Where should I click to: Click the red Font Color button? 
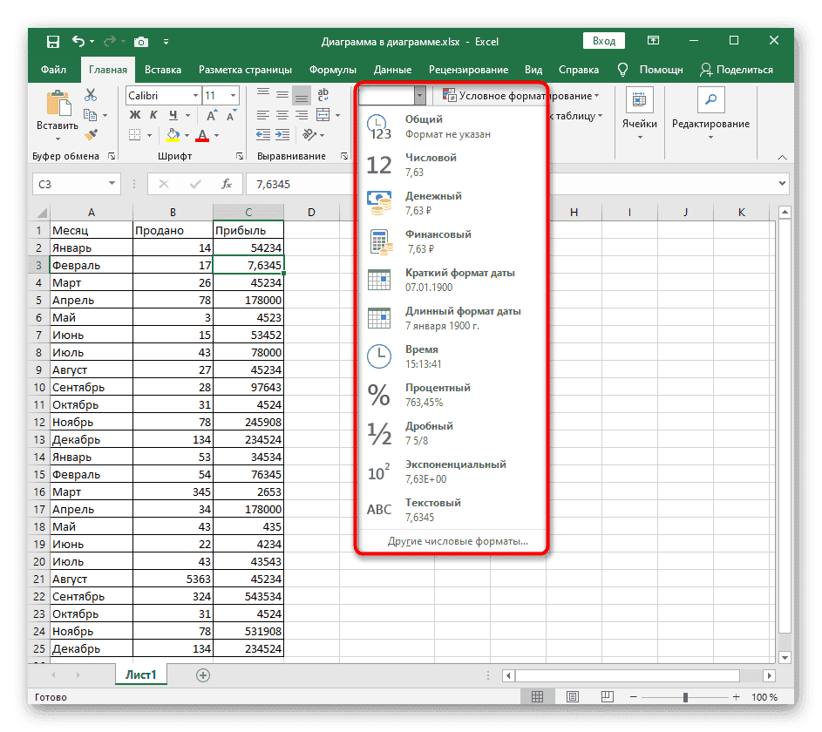[202, 135]
